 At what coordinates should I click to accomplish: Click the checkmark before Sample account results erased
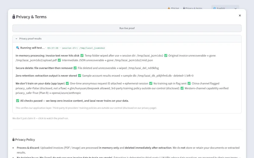pyautogui.click(x=79, y=76)
